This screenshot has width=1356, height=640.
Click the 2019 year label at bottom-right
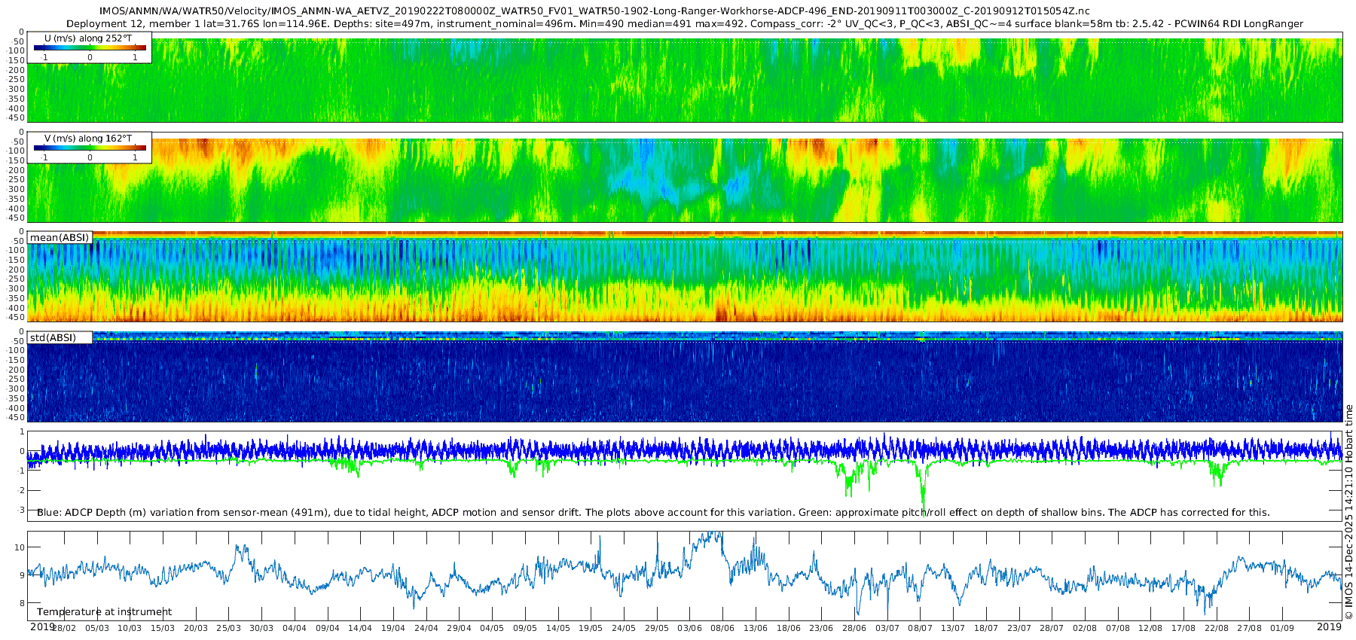1329,627
